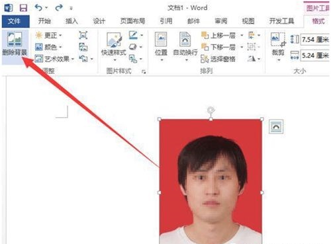Image resolution: width=331 pixels, height=244 pixels.
Task: Expand the Quick Styles (快速样式) gallery
Action: [114, 47]
